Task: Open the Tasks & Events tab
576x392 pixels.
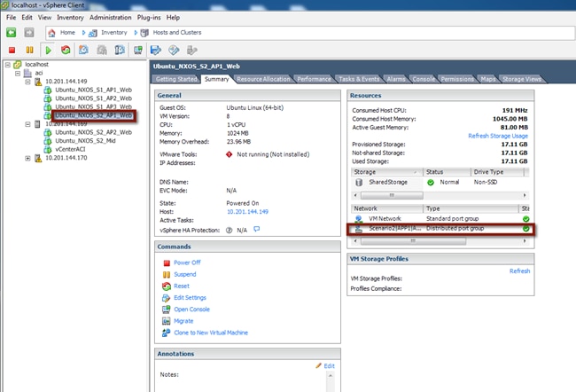Action: tap(359, 79)
